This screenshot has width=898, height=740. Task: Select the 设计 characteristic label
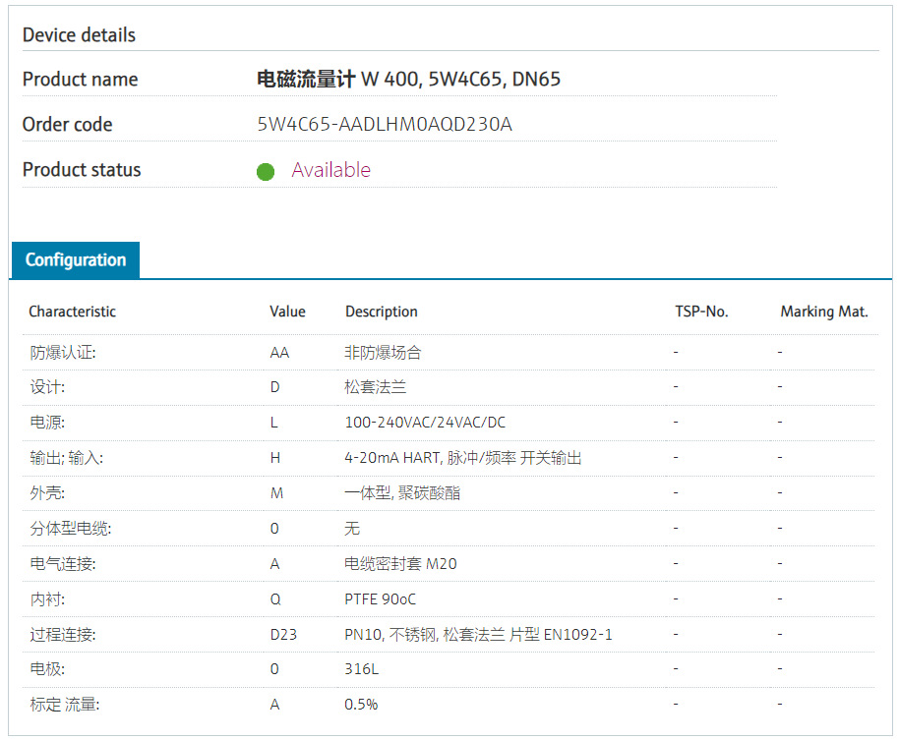(x=47, y=387)
